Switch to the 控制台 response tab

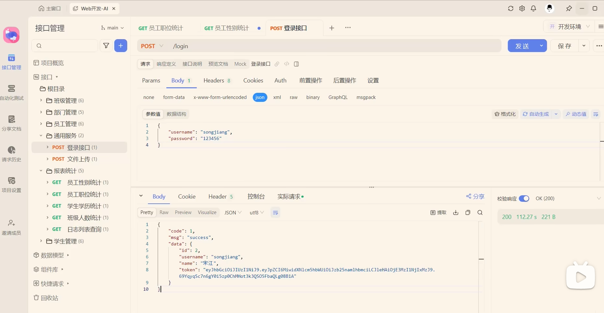256,197
